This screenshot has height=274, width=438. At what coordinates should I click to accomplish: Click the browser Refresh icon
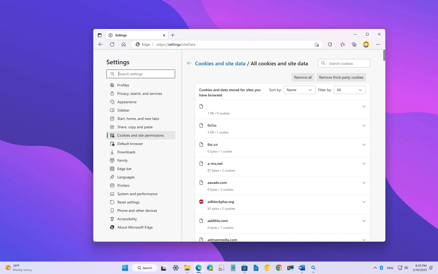(112, 44)
